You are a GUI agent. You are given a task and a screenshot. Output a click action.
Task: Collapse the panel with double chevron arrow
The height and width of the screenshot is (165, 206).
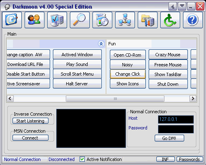(x=101, y=44)
